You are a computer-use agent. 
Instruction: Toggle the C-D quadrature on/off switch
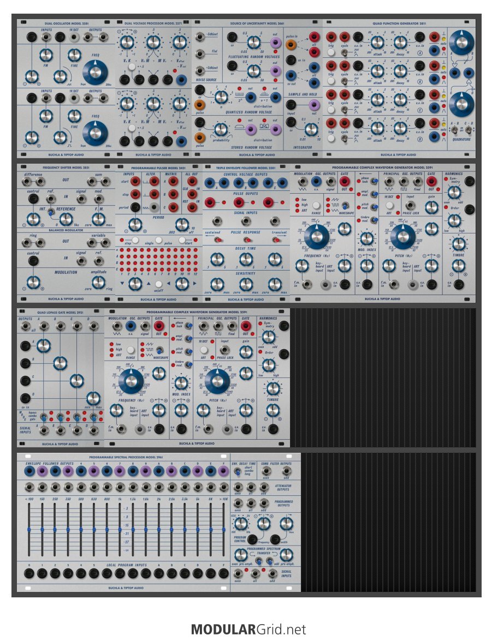[469, 130]
